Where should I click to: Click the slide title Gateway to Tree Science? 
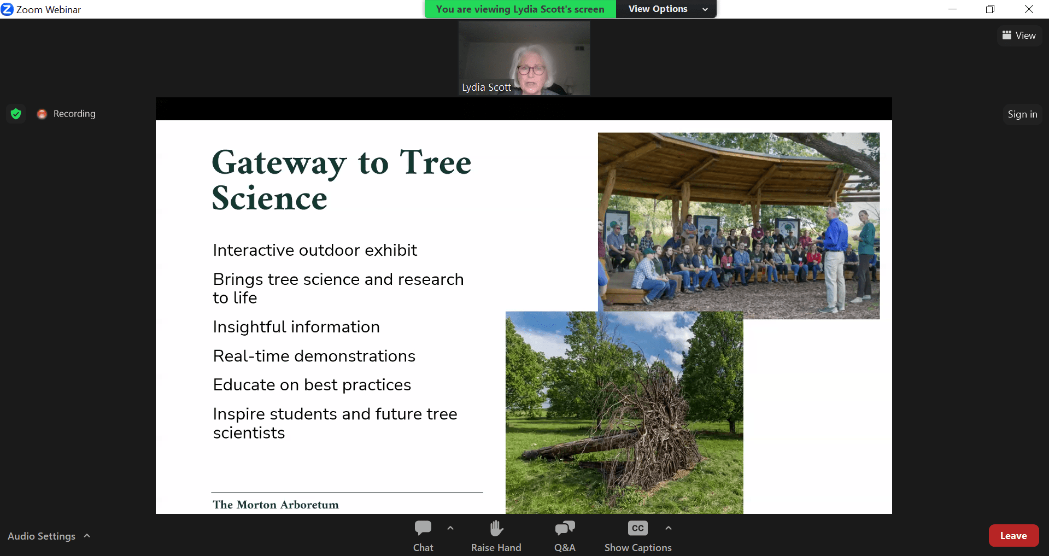(x=341, y=180)
